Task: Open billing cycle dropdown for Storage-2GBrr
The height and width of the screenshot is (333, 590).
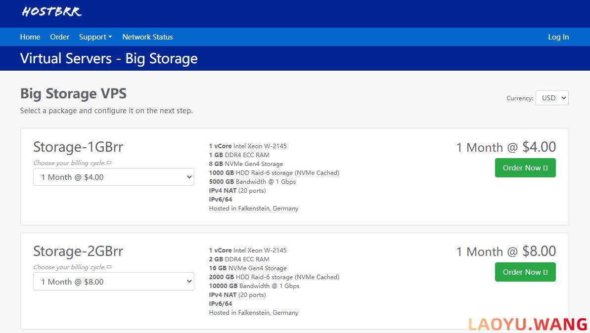Action: 114,282
